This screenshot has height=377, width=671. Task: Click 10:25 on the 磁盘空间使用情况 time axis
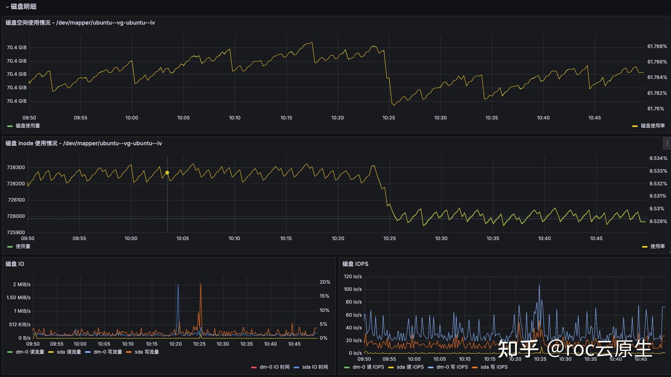pyautogui.click(x=389, y=118)
